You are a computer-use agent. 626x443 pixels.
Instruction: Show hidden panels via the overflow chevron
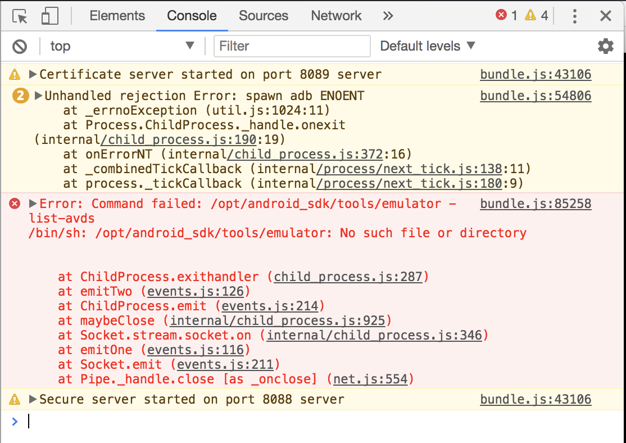pyautogui.click(x=388, y=16)
